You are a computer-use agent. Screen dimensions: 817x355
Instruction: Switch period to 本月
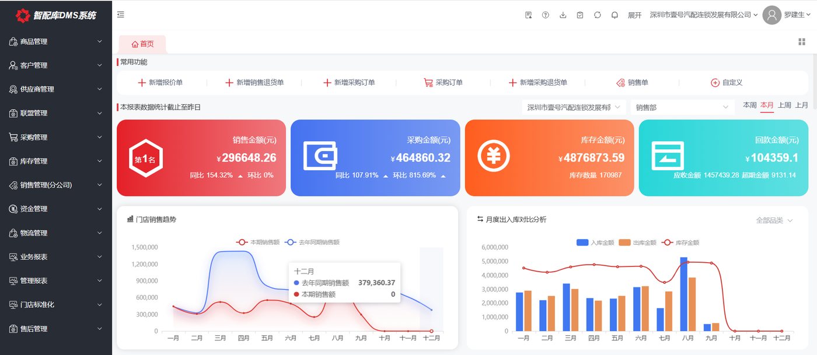click(x=767, y=106)
